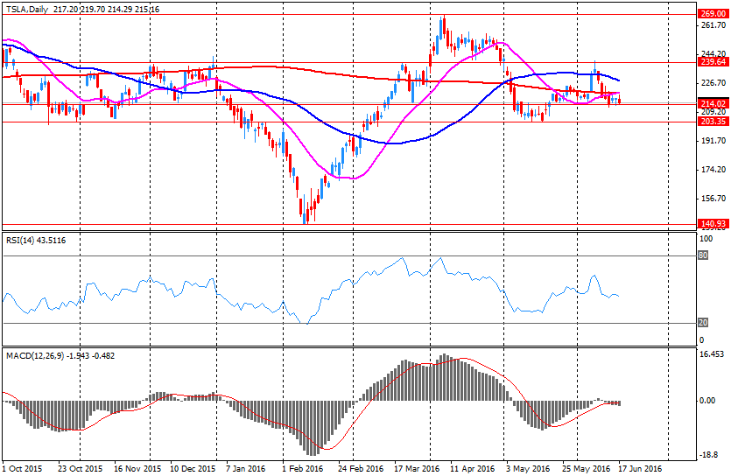Select the 203.35 red price level label
This screenshot has width=731, height=476.
click(x=713, y=122)
